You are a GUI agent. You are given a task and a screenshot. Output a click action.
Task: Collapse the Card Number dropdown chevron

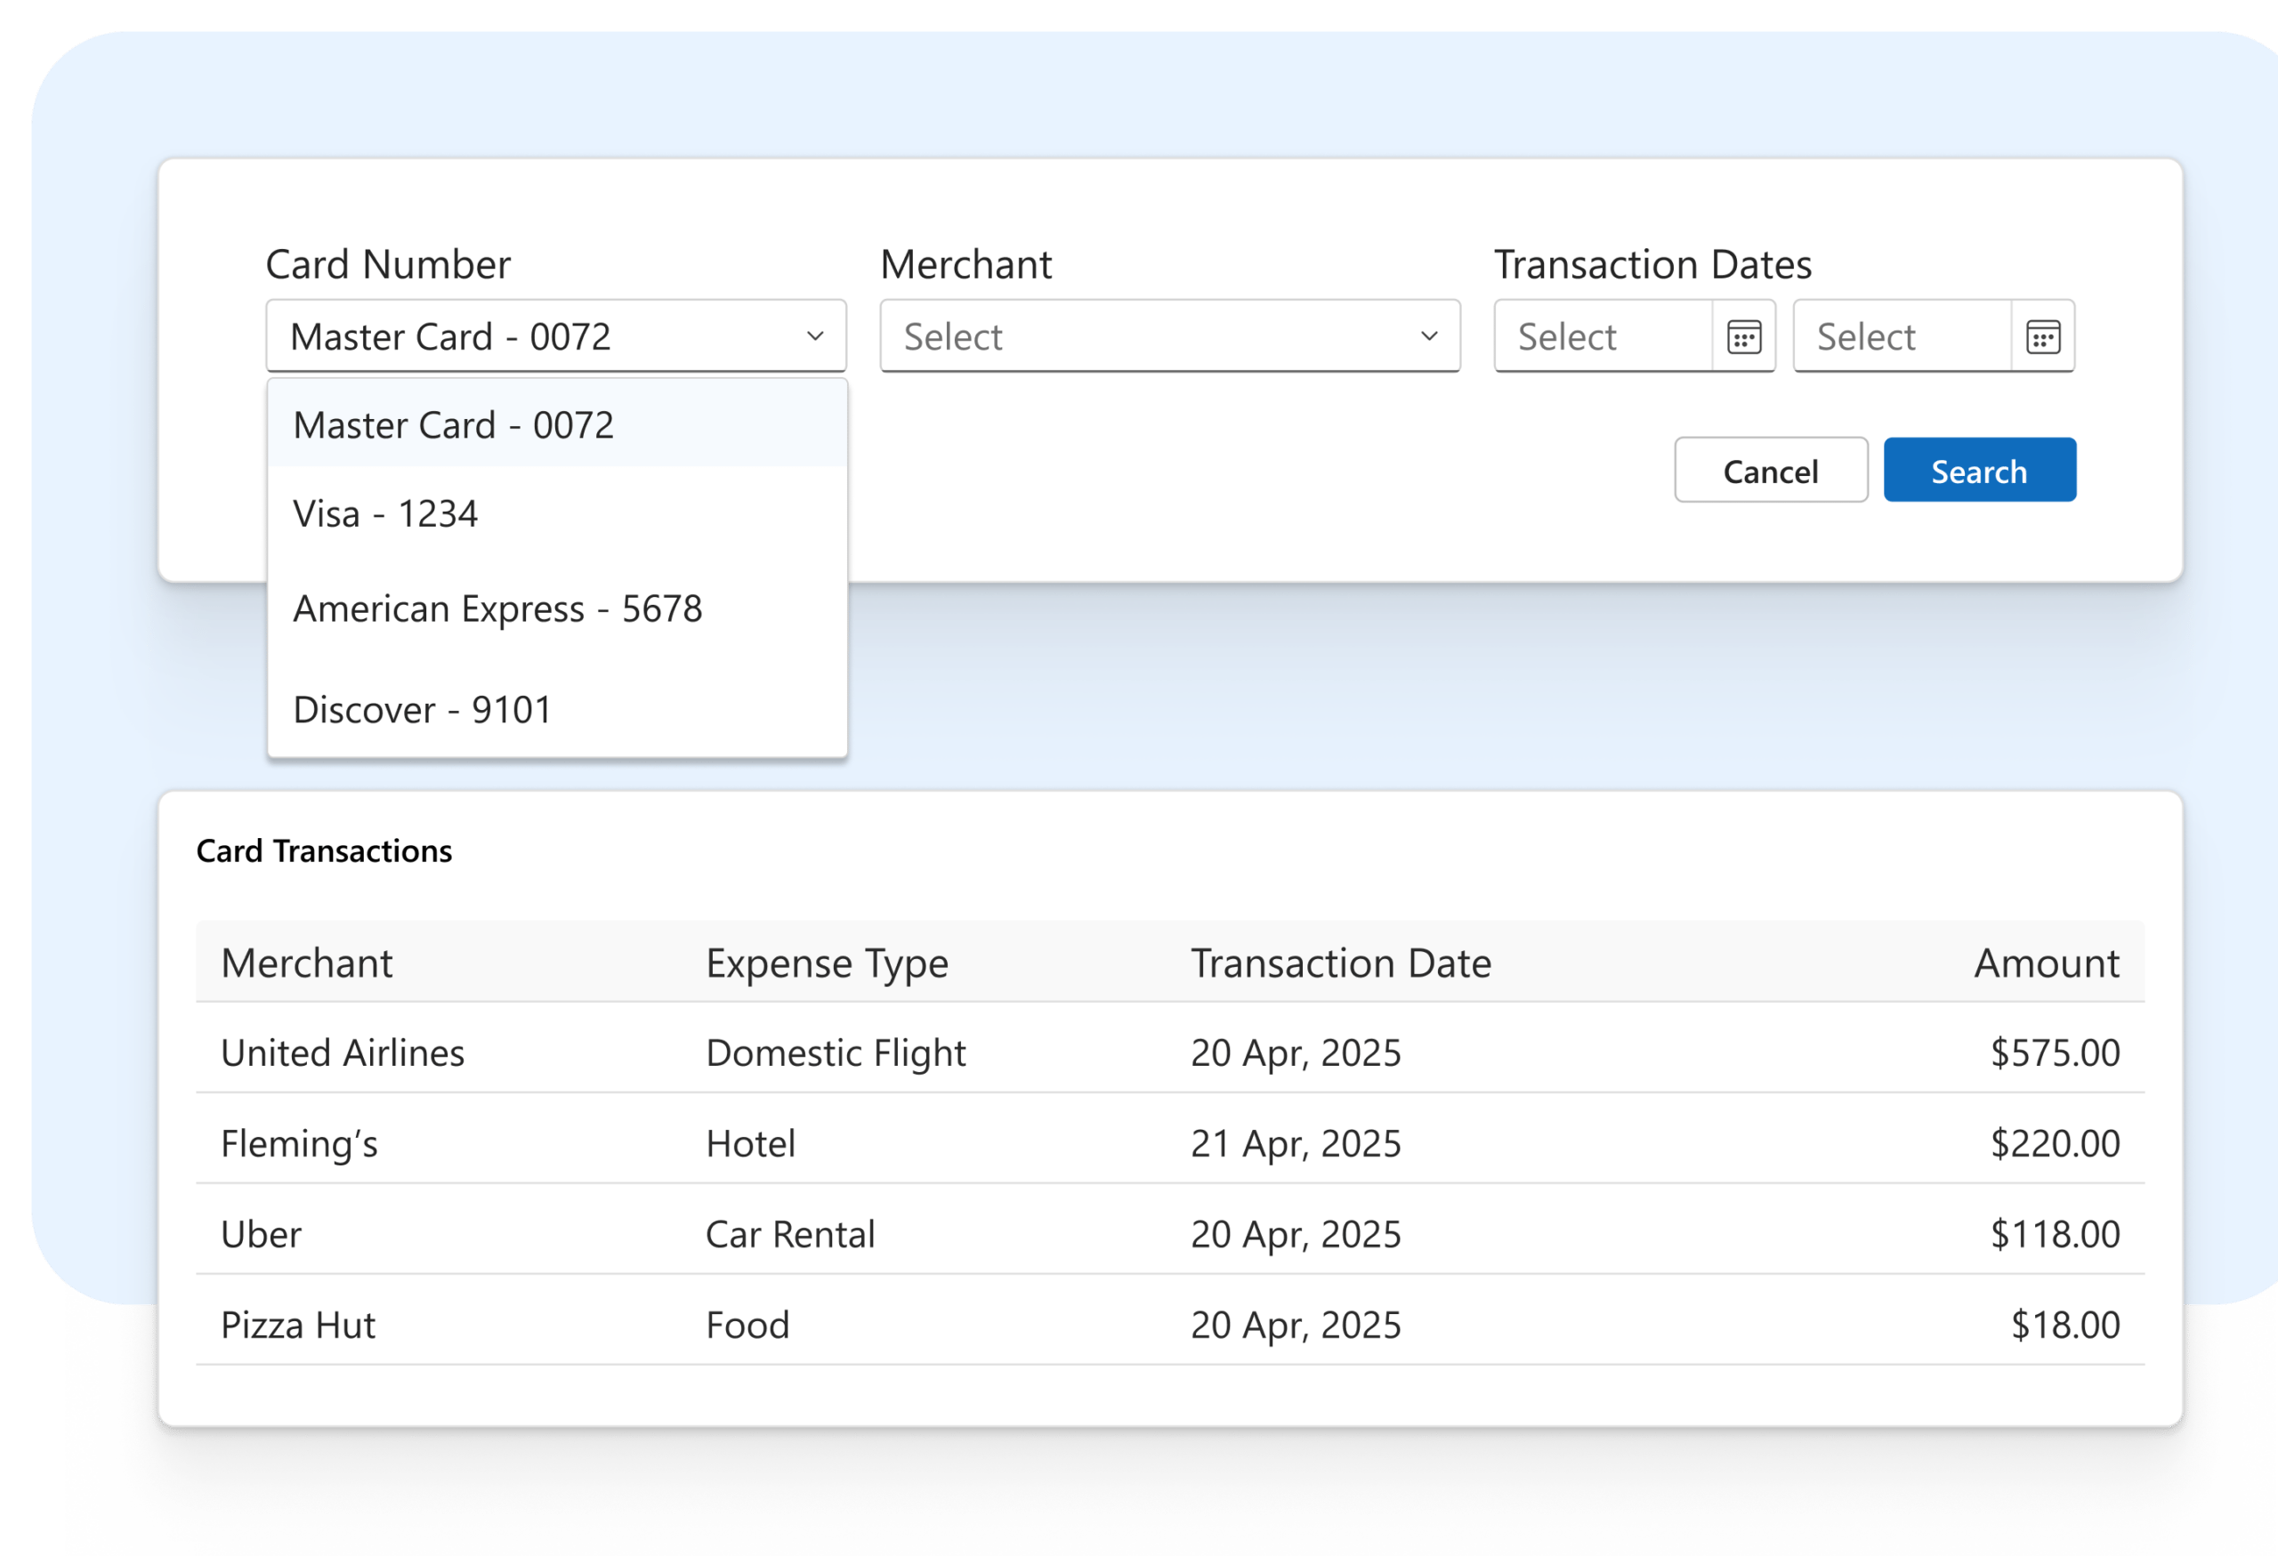point(814,336)
